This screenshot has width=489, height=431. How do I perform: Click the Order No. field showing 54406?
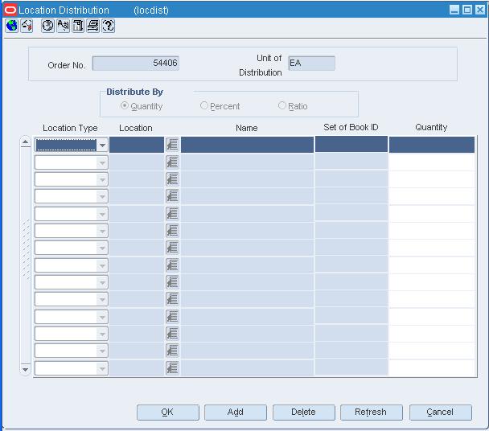pyautogui.click(x=136, y=64)
